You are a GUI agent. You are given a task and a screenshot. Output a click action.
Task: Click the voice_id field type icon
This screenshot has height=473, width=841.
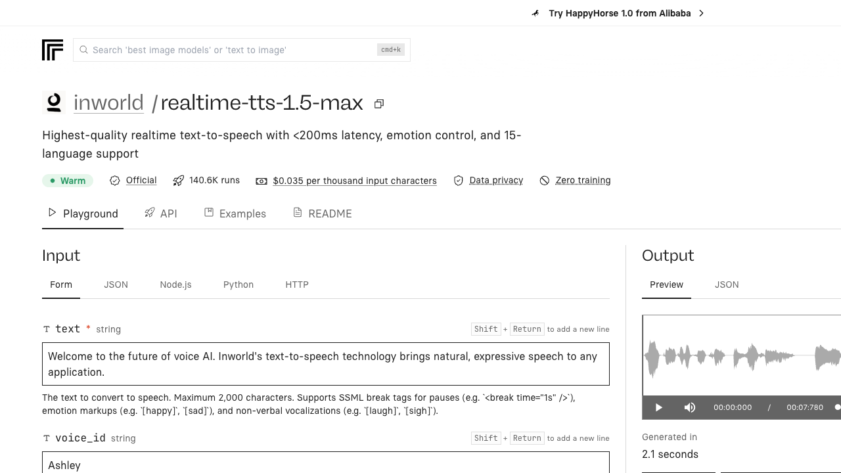click(47, 438)
